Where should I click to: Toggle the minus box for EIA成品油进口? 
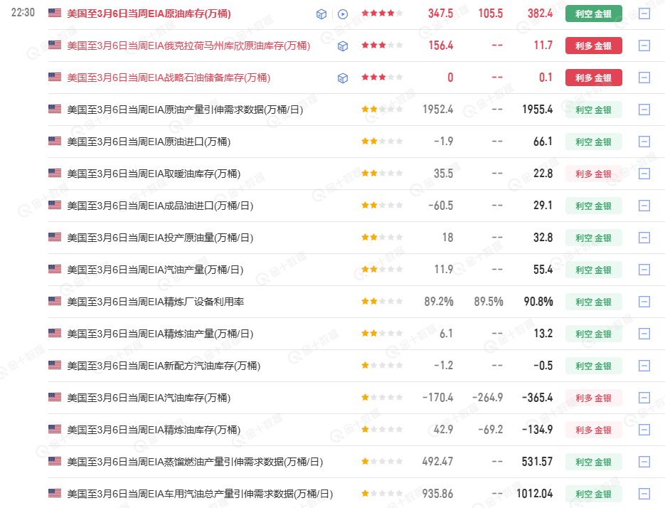(x=644, y=206)
